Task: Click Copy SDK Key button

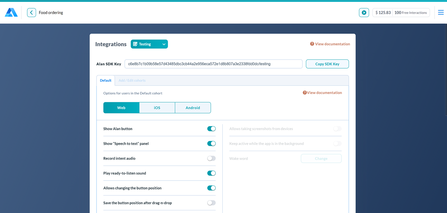Action: 327,64
